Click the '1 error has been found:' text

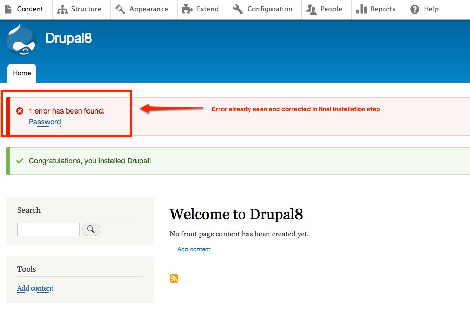pyautogui.click(x=67, y=111)
